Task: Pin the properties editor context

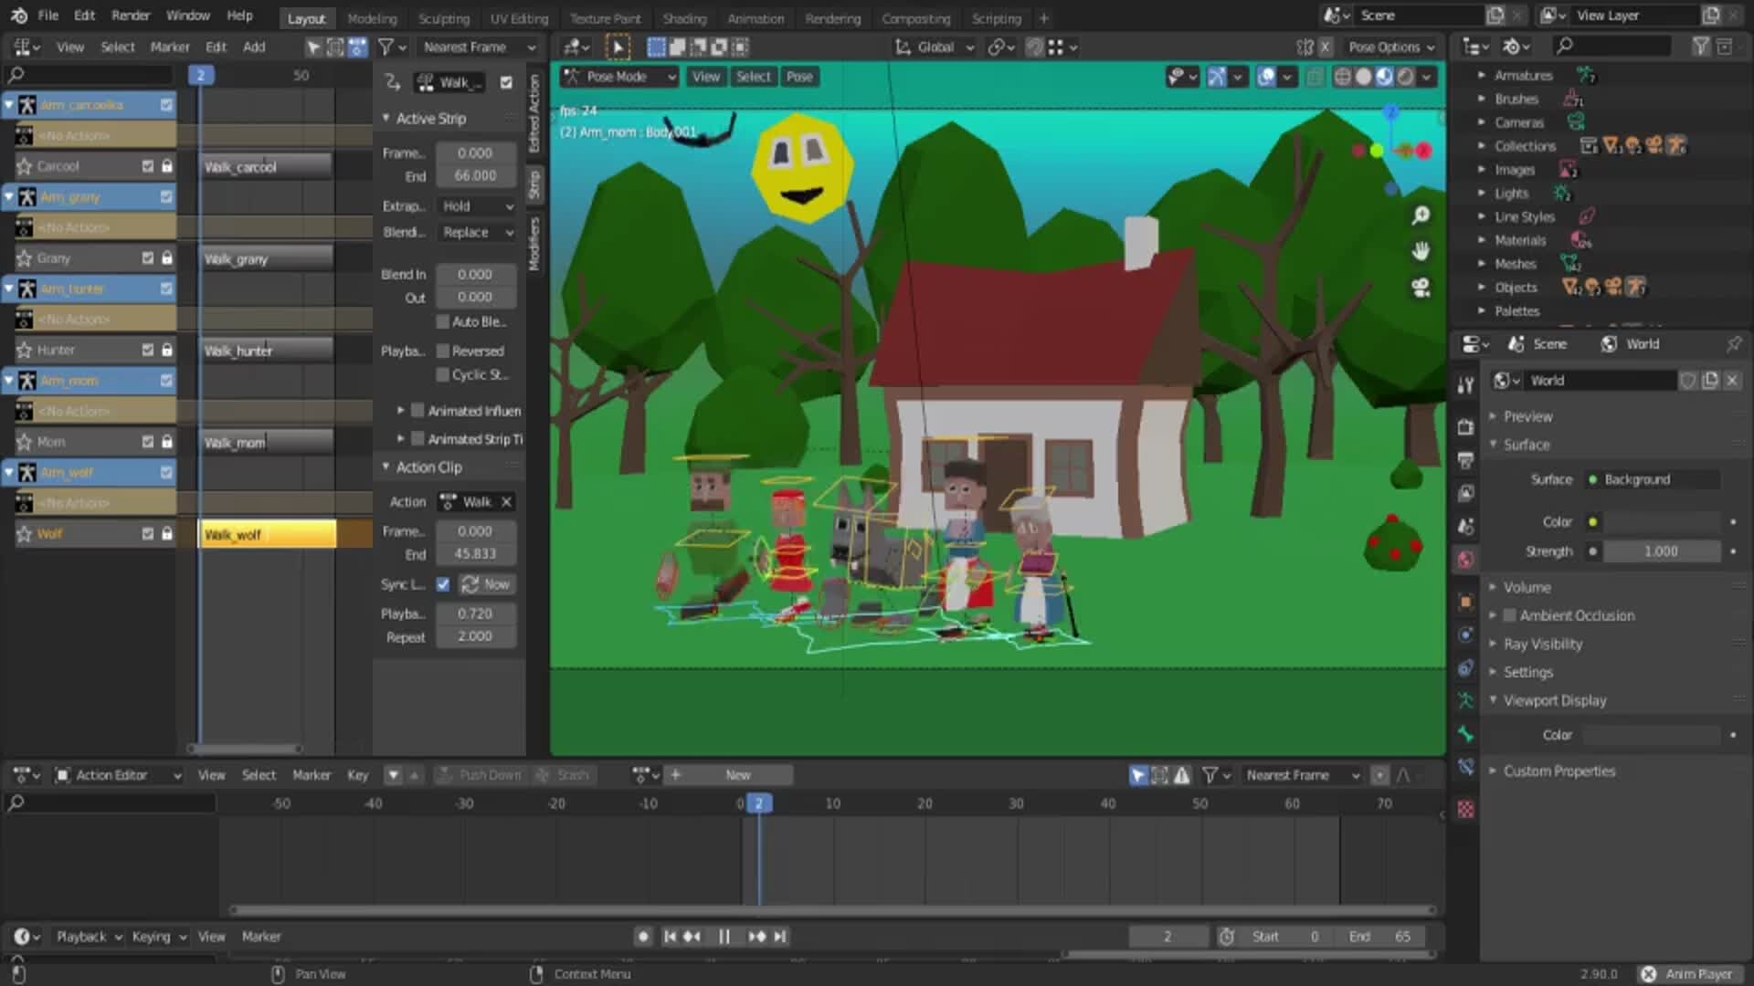Action: point(1733,343)
